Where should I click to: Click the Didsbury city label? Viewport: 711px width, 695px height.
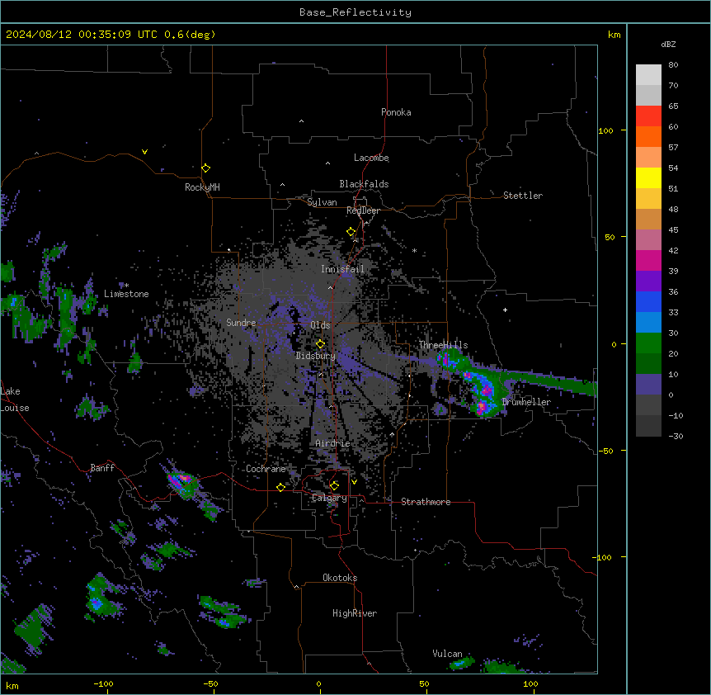316,356
